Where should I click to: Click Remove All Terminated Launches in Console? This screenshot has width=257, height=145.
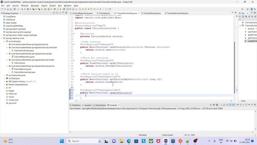(x=217, y=105)
